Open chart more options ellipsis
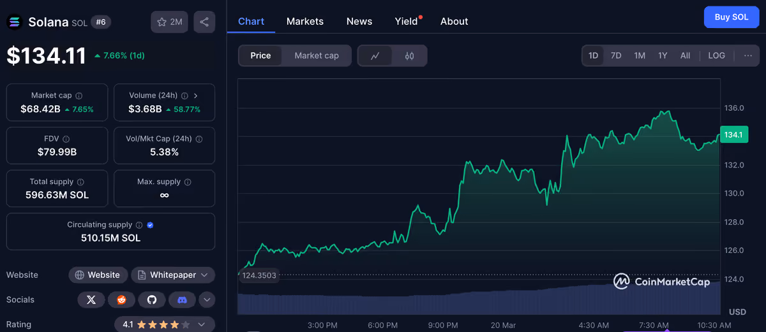This screenshot has height=332, width=766. pyautogui.click(x=747, y=55)
